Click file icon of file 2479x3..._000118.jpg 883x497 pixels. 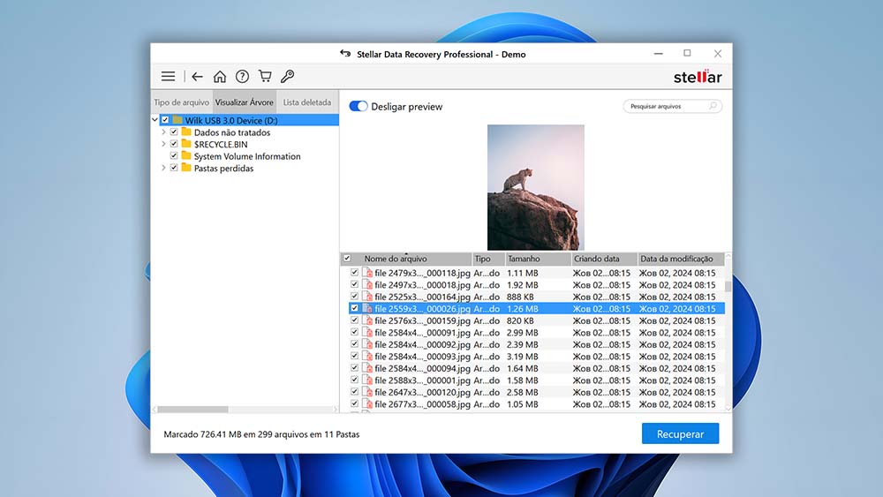pos(367,273)
